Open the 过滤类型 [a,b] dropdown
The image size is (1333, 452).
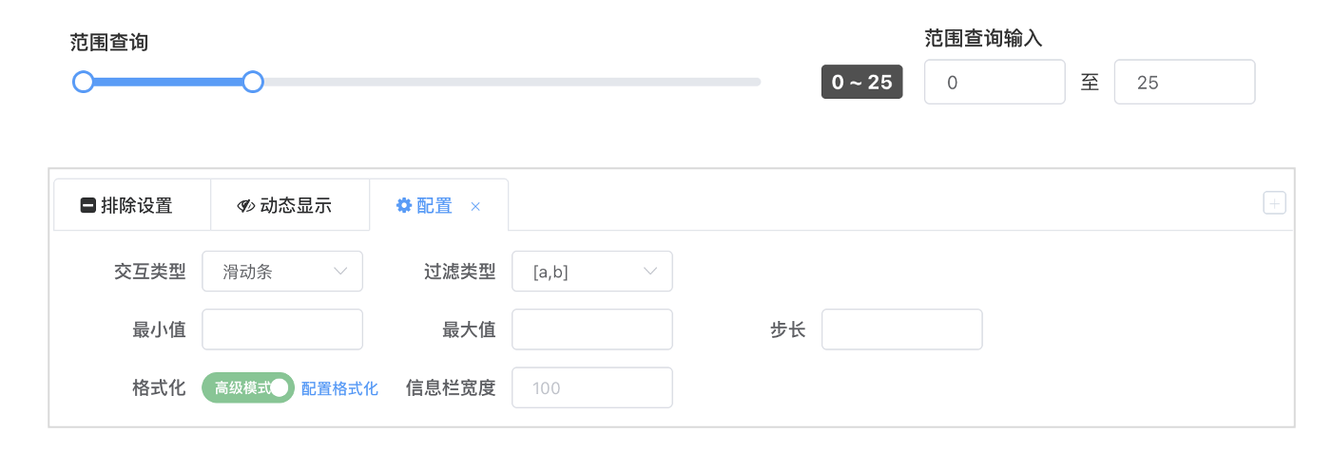point(592,272)
